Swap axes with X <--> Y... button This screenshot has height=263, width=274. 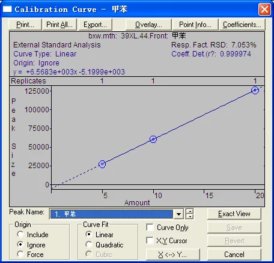point(172,255)
